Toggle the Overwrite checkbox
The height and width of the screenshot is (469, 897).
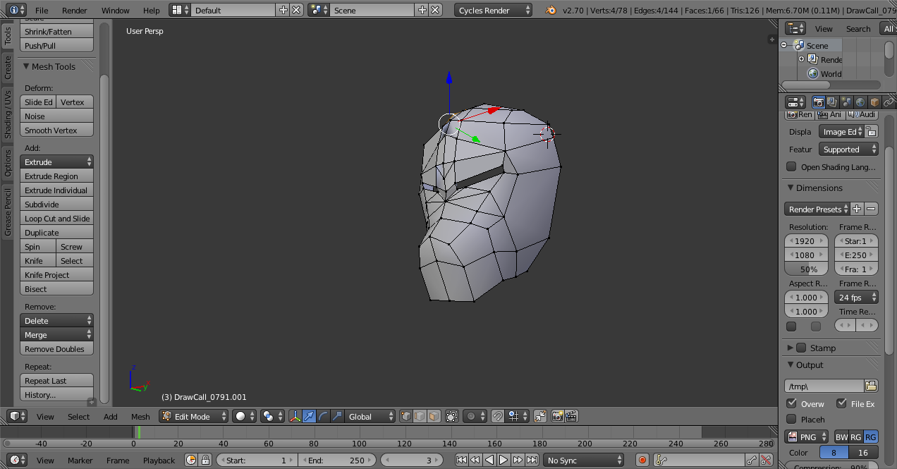[791, 403]
